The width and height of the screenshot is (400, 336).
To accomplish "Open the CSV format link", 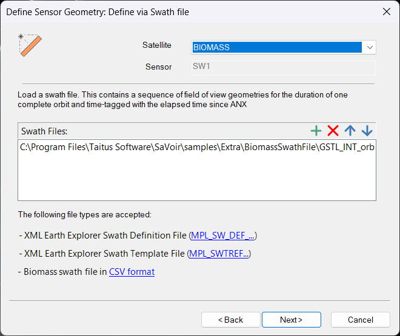I will pyautogui.click(x=132, y=272).
